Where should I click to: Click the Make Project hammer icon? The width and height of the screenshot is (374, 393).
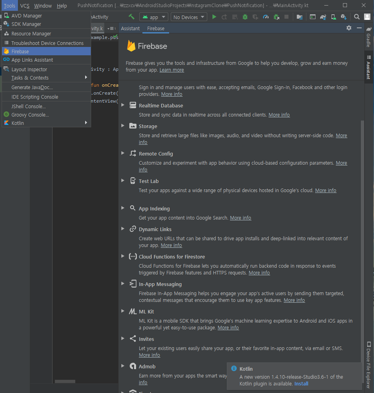tap(131, 17)
